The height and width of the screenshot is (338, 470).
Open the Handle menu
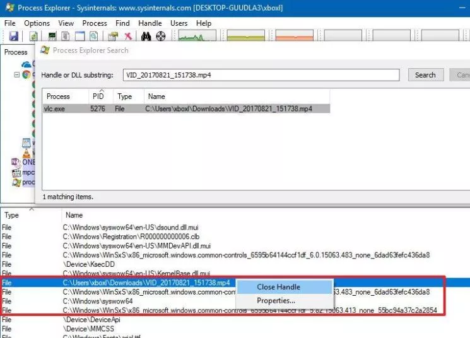[x=150, y=23]
